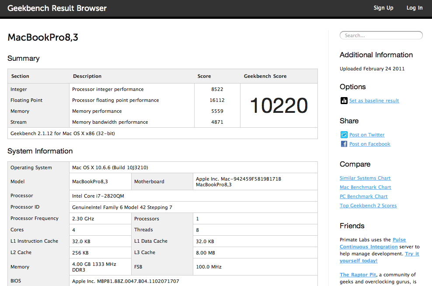Click the Threads value '8'

tap(197, 230)
